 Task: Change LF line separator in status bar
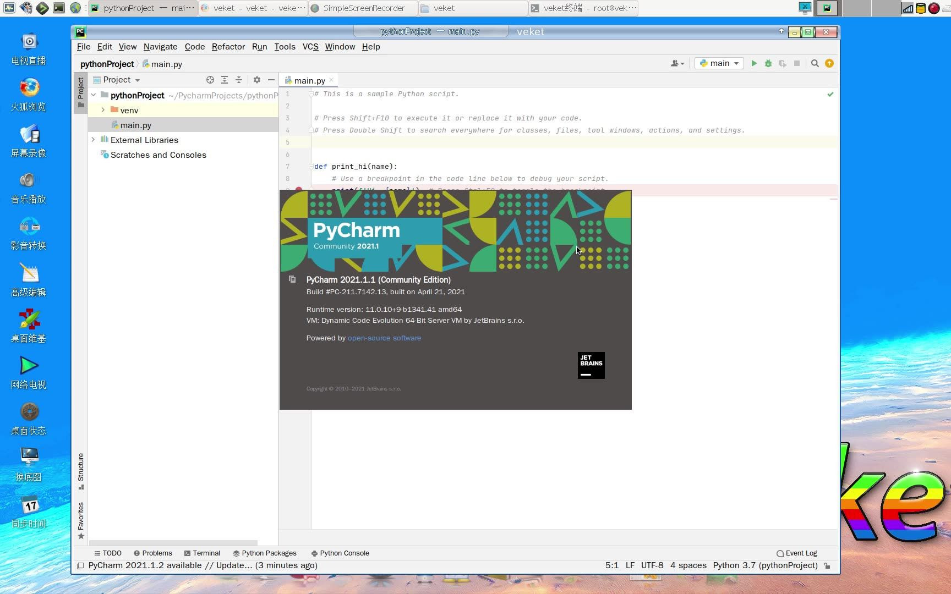[x=630, y=565]
